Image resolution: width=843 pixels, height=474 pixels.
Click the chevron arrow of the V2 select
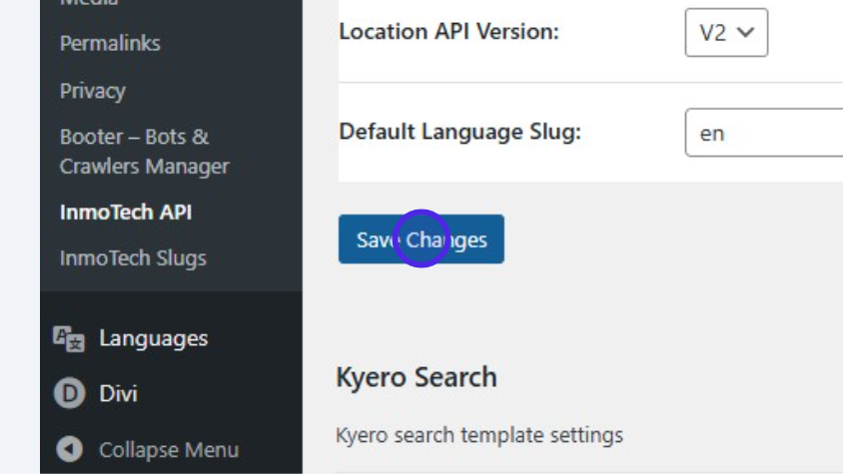[x=745, y=32]
